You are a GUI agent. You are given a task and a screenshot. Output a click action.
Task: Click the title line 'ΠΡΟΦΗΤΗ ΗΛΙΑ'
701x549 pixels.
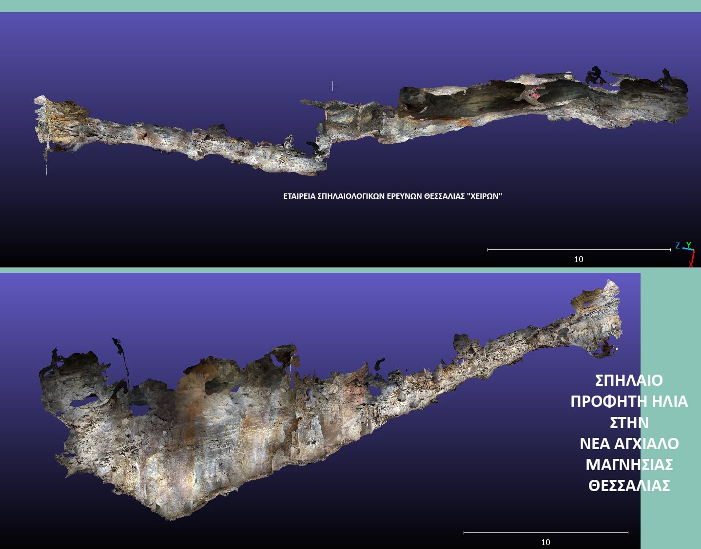[x=629, y=401]
